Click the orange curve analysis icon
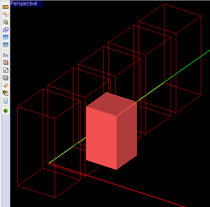 tap(6, 14)
